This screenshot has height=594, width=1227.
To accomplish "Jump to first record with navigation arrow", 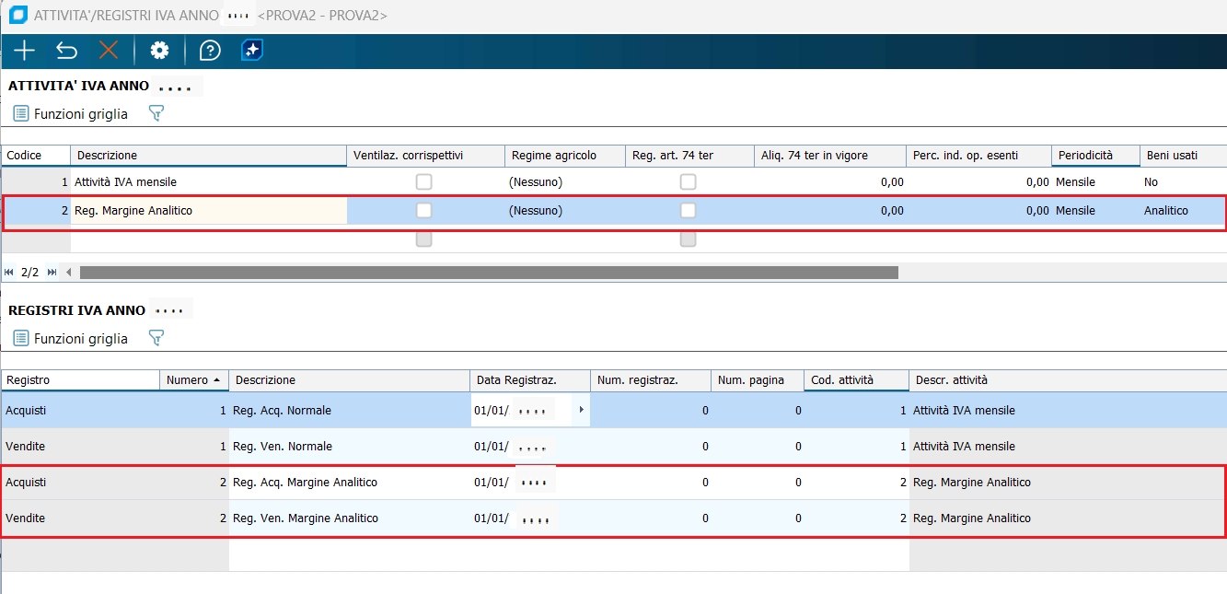I will tap(9, 273).
